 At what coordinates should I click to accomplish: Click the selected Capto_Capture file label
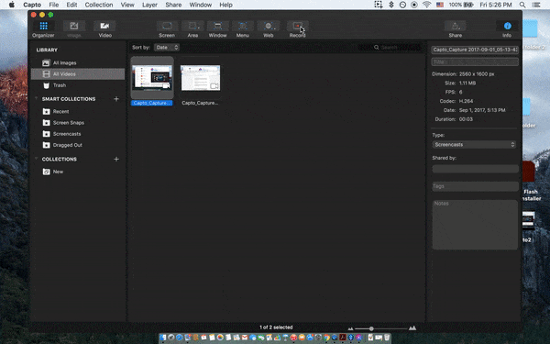152,103
